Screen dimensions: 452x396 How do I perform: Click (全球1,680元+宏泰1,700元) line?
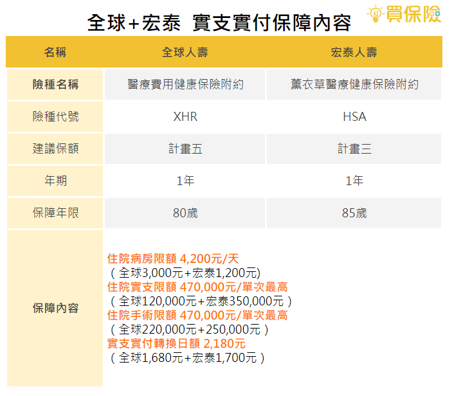pos(187,357)
